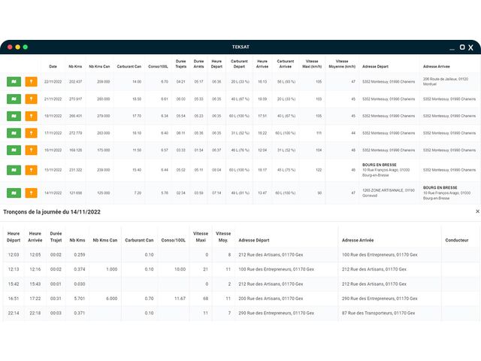Open green map icon for 15/11/2022
481x361 pixels.
pyautogui.click(x=14, y=170)
